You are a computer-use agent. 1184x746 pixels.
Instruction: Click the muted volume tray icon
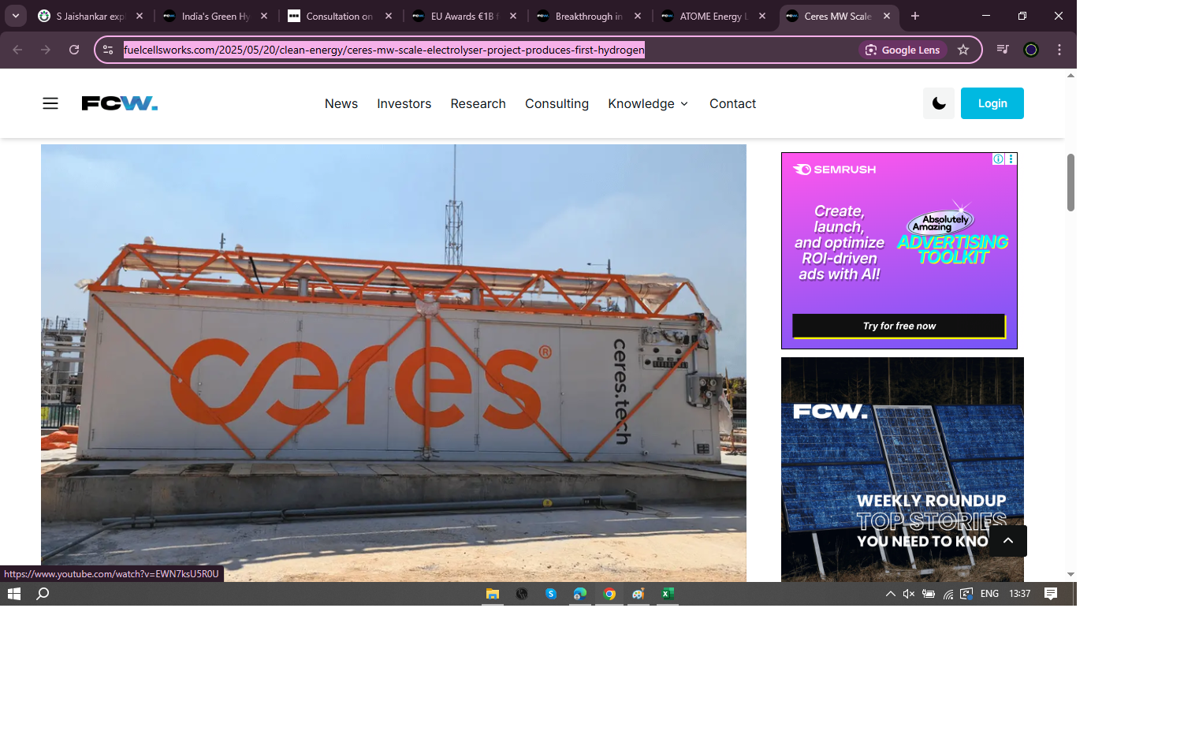tap(909, 594)
